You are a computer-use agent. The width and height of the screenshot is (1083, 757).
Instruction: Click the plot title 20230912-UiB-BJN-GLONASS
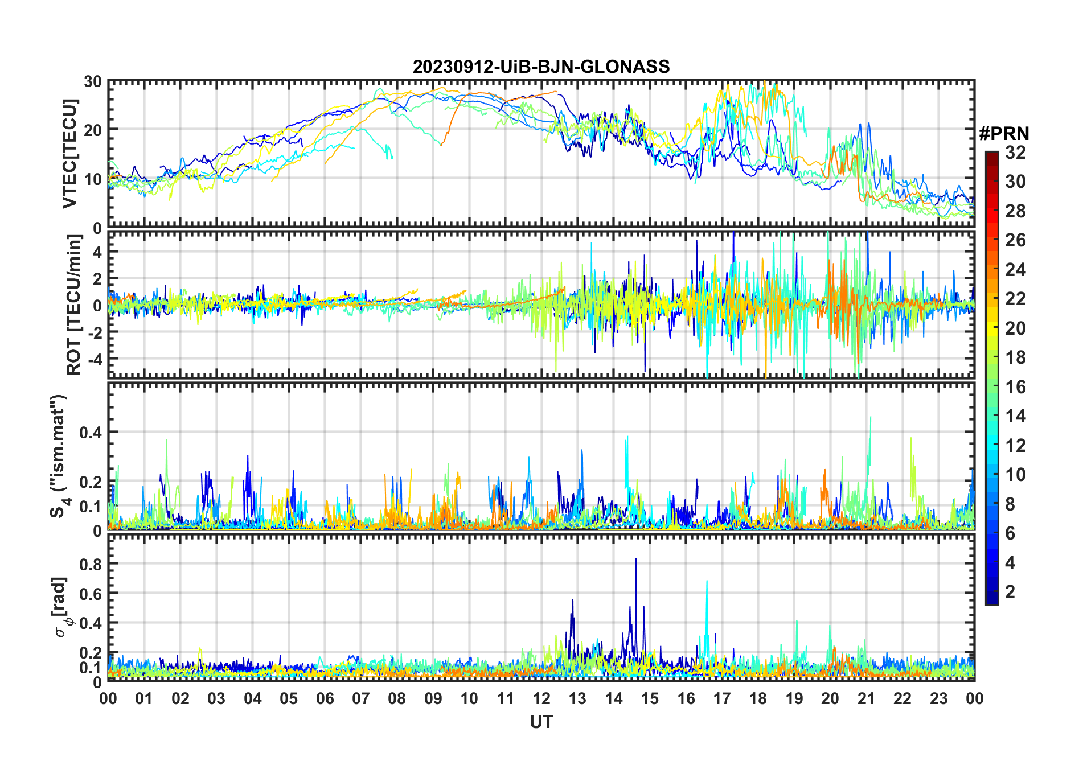click(x=541, y=67)
